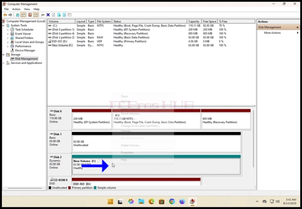Sort by the Free Space column header
302x209 pixels.
209,21
